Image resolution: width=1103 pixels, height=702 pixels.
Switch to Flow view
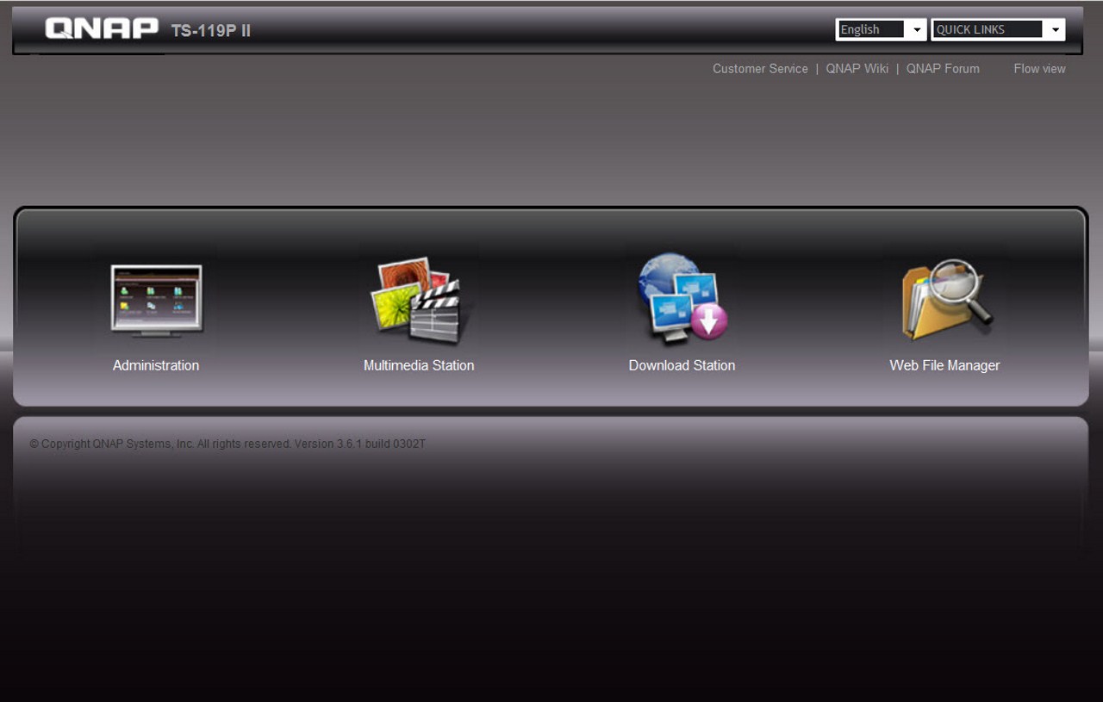1039,69
